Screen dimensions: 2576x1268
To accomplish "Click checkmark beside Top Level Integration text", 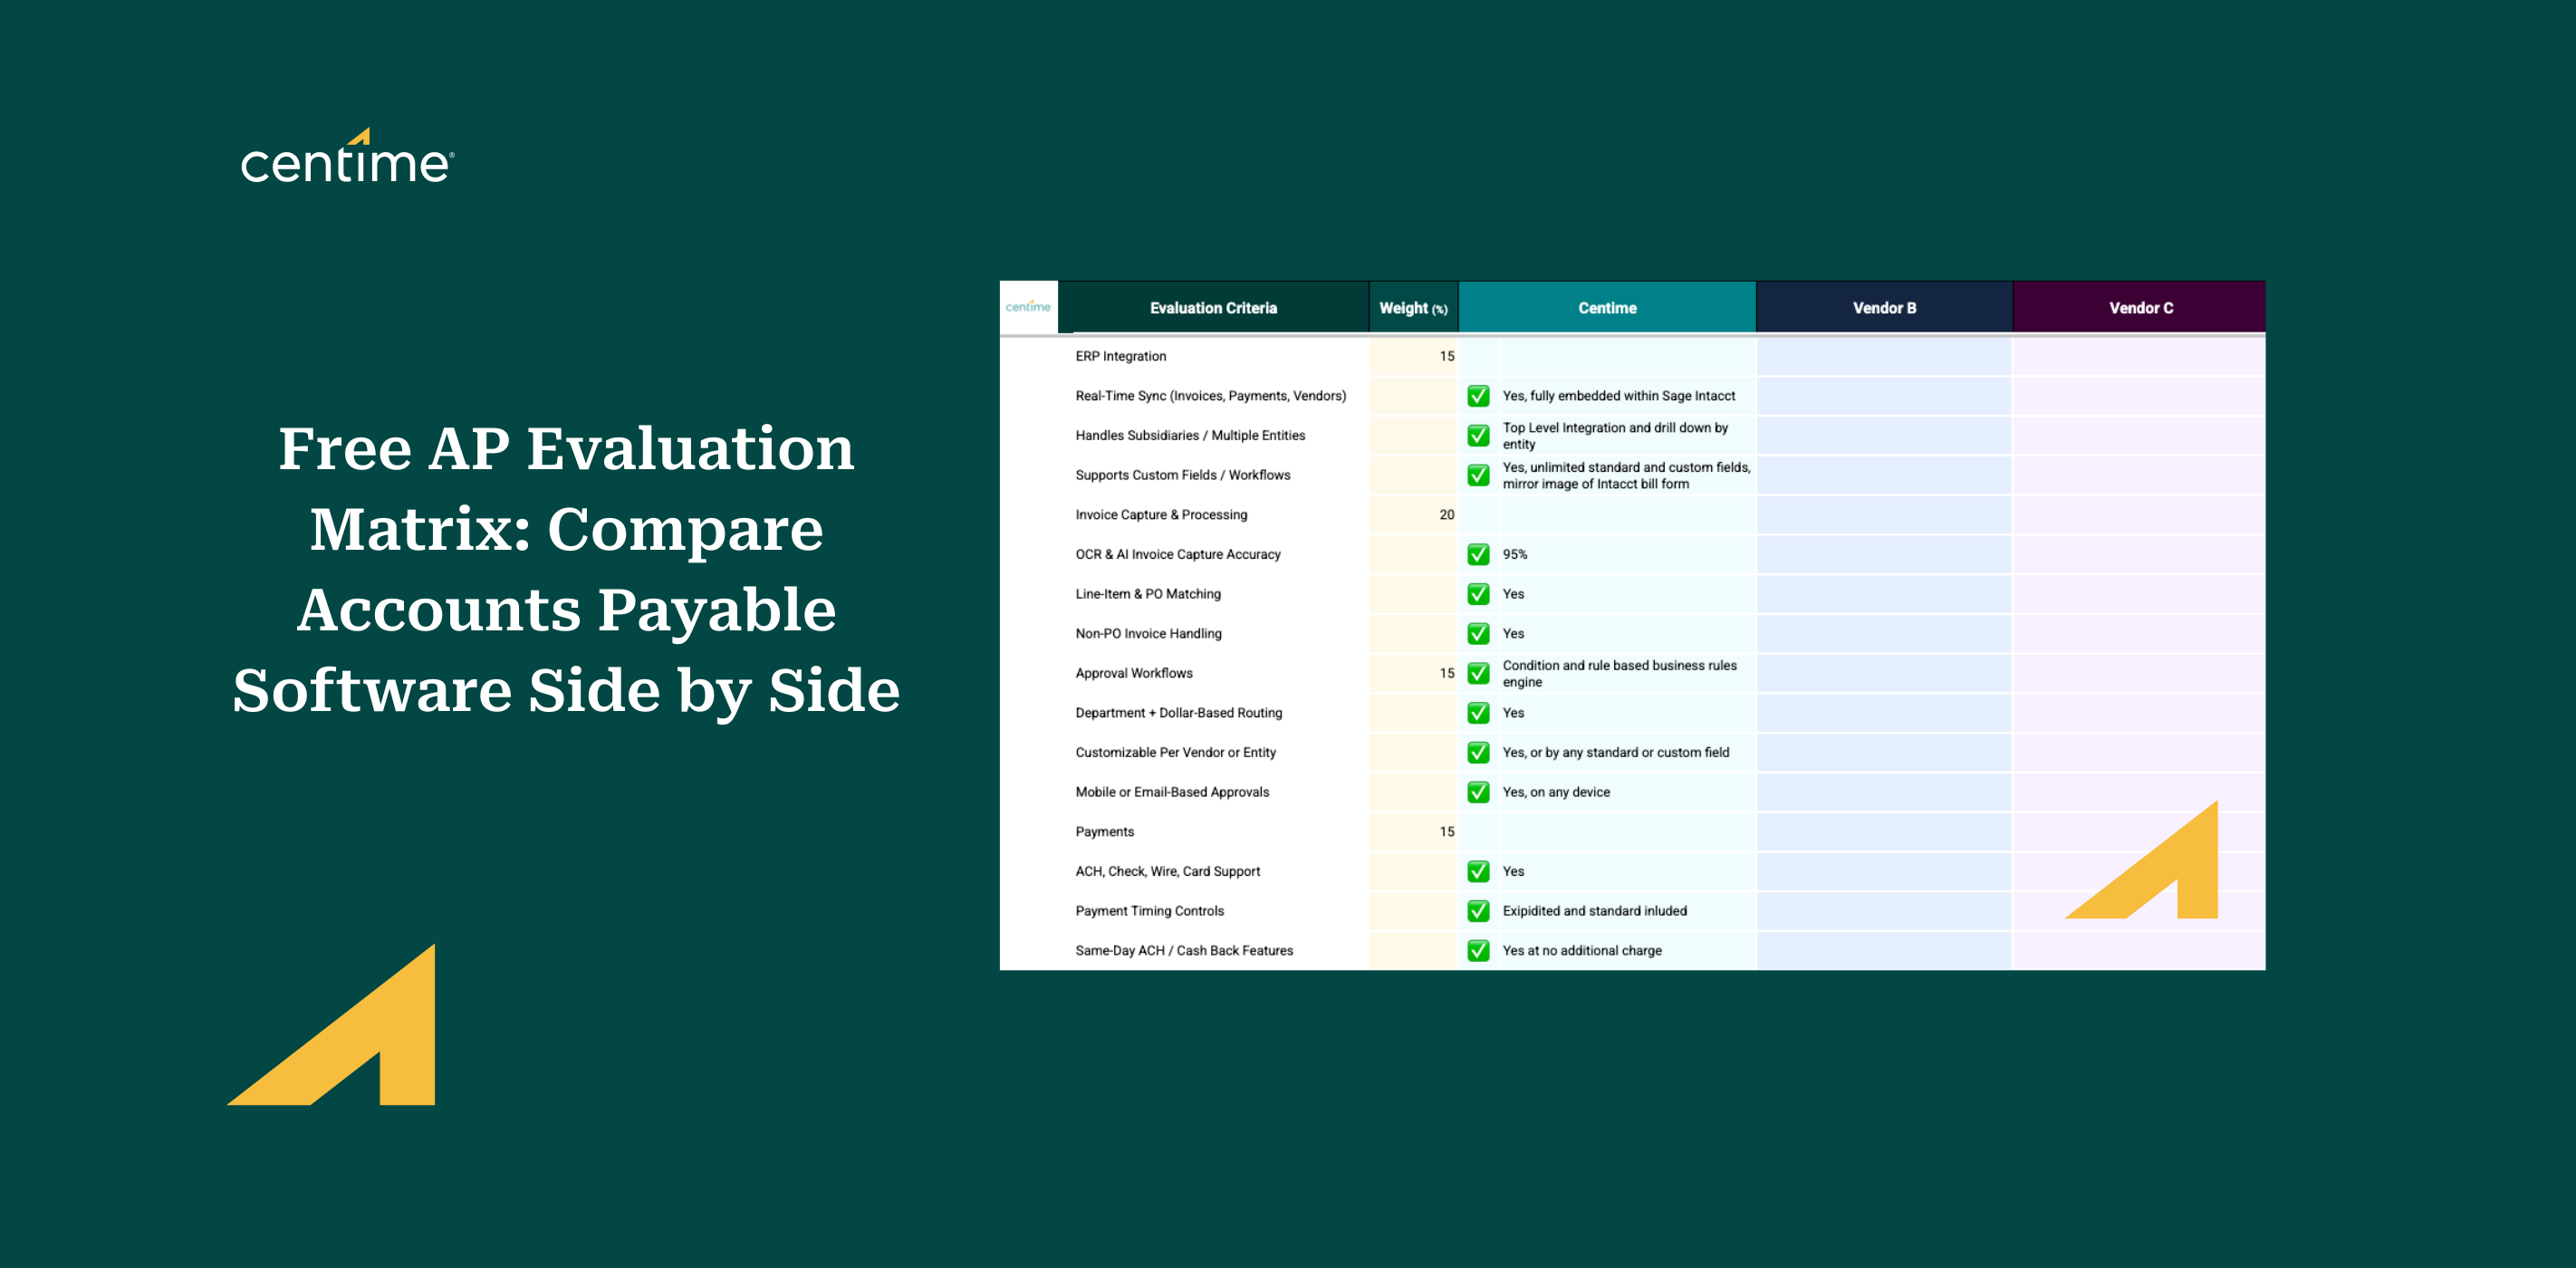I will [1478, 436].
